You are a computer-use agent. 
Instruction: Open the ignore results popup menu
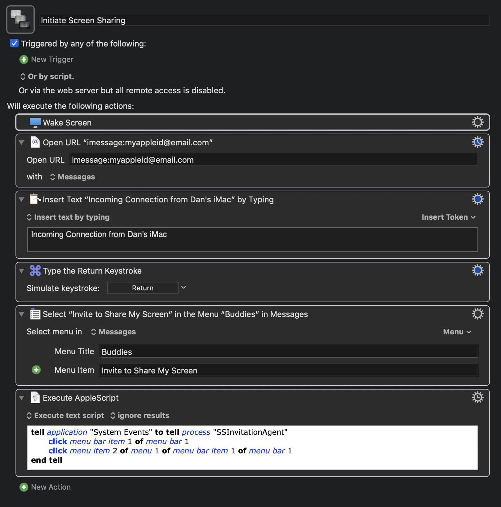point(140,416)
